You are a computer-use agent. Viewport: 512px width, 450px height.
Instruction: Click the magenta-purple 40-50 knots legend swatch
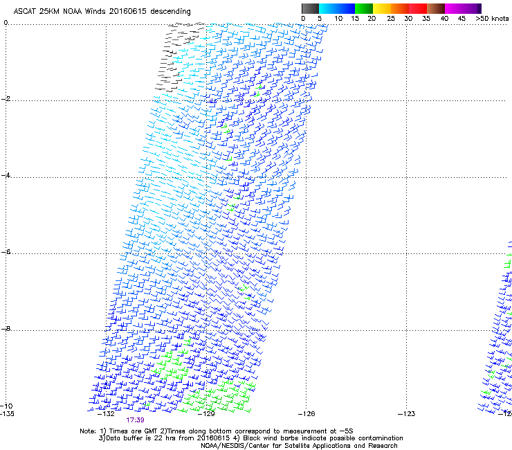[x=463, y=8]
